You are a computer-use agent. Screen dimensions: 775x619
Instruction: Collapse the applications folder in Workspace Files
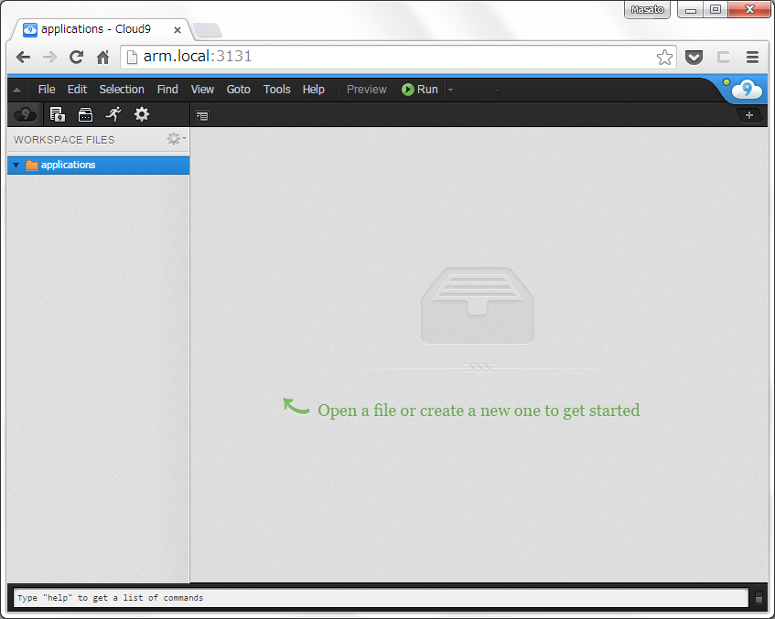tap(15, 165)
